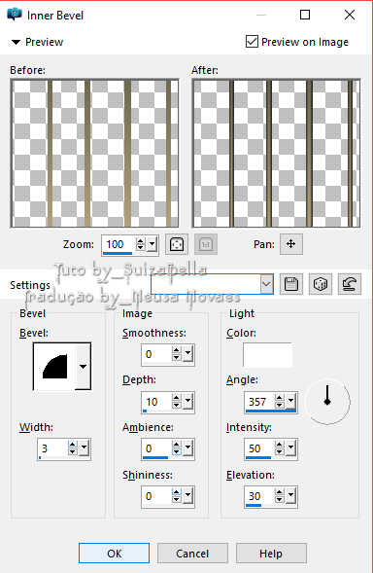Click the randomize parameters dice icon
The image size is (373, 573).
(x=321, y=284)
